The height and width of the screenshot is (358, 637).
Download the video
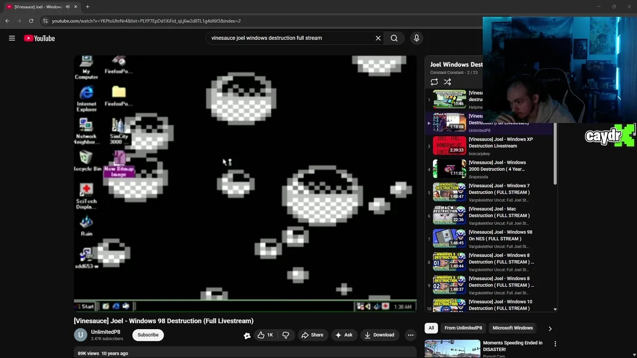pyautogui.click(x=379, y=335)
